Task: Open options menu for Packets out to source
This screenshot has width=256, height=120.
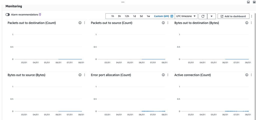Action: (168, 23)
